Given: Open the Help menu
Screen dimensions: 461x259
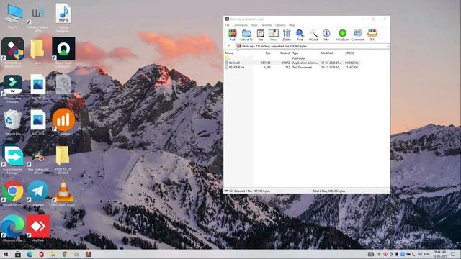Looking at the screenshot, I should [292, 25].
